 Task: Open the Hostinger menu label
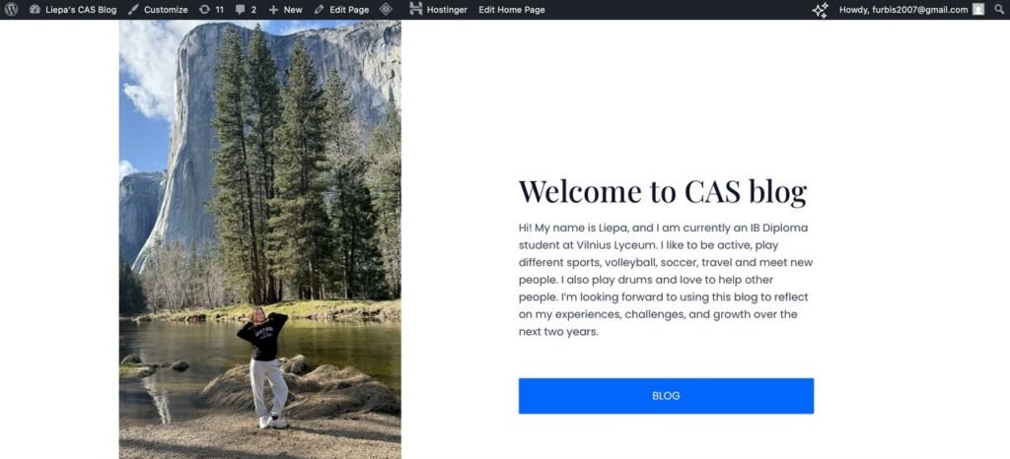coord(447,10)
